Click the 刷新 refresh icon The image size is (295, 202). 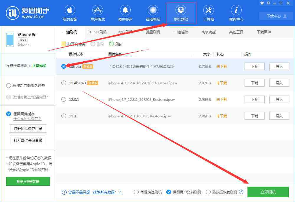[x=112, y=44]
